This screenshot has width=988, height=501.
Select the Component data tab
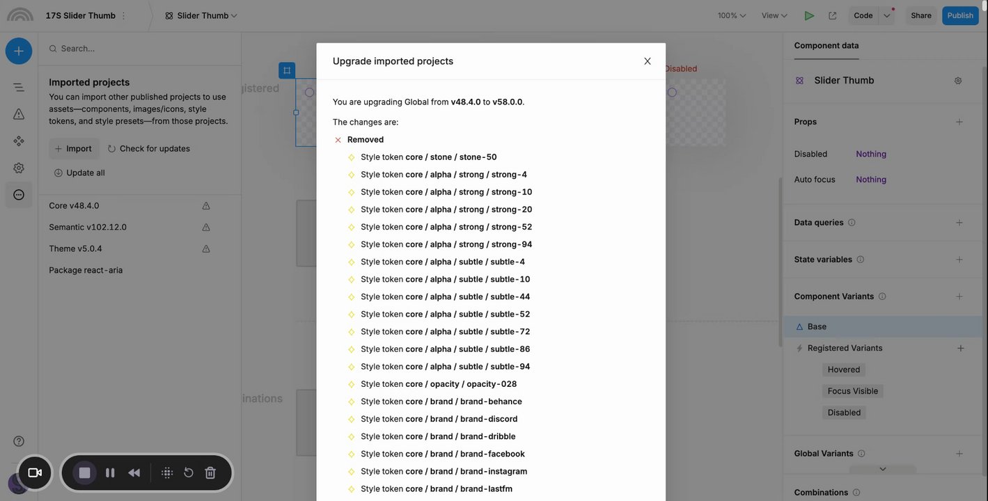click(x=826, y=45)
